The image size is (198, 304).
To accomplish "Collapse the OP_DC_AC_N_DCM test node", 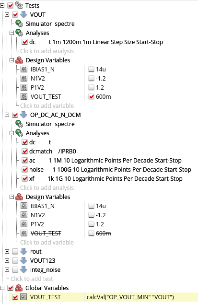I will point(7,115).
